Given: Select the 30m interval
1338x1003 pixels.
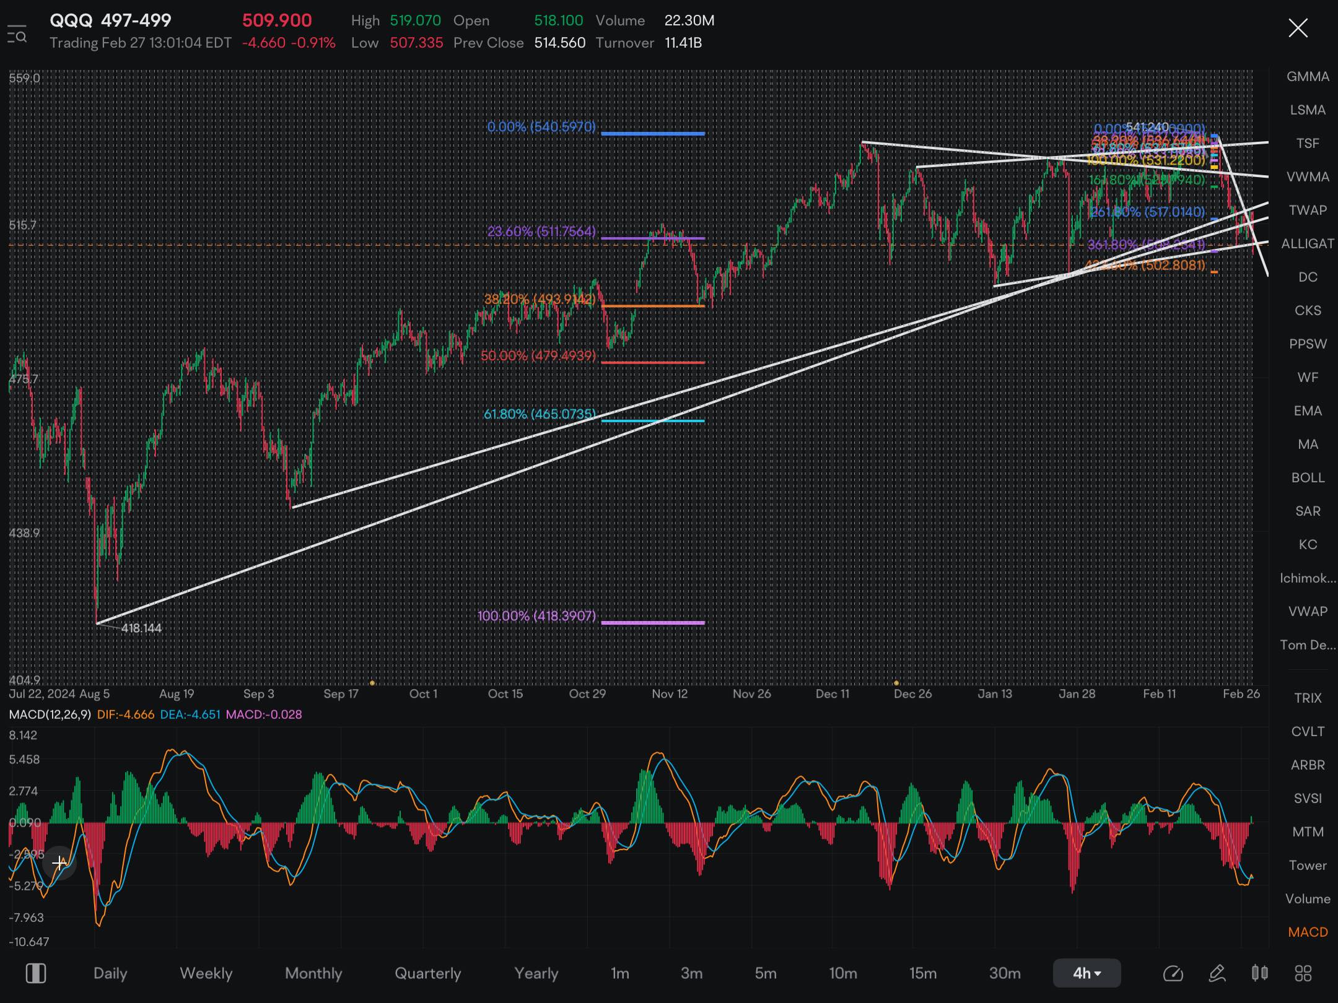Looking at the screenshot, I should (1005, 973).
